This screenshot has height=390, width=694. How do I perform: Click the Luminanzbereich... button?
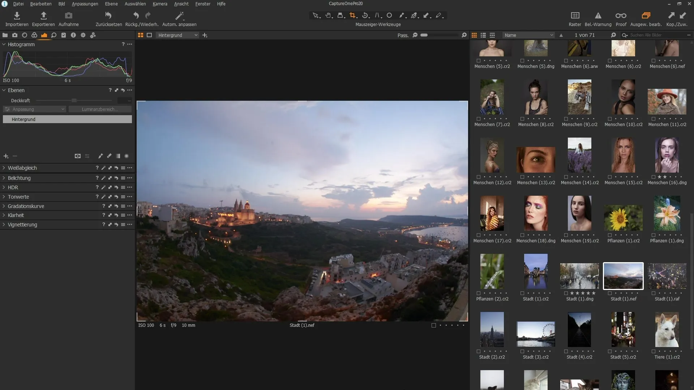pyautogui.click(x=100, y=109)
